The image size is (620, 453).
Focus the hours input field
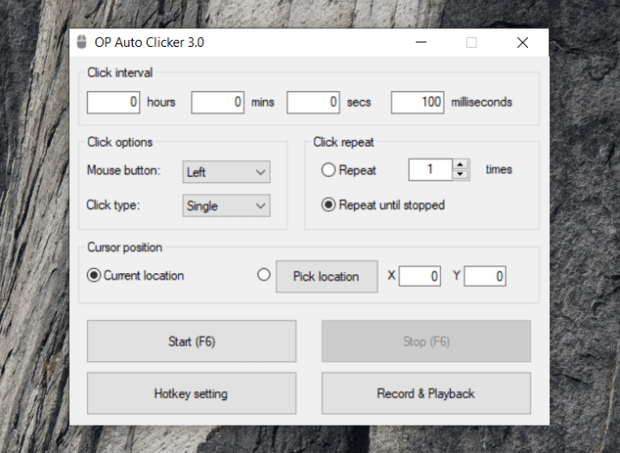[x=113, y=103]
